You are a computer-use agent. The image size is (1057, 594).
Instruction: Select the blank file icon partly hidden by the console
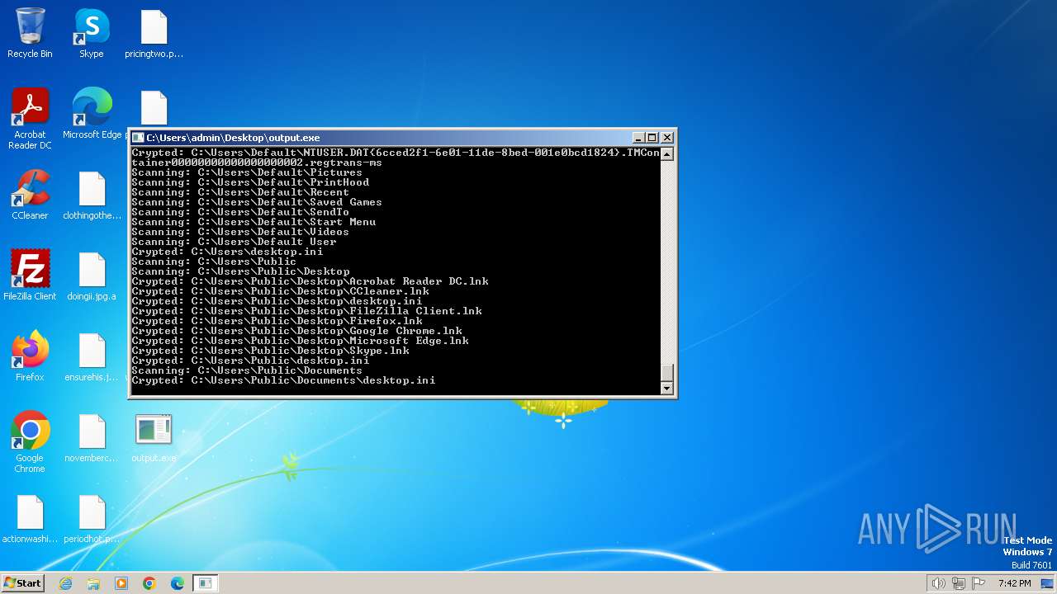[x=154, y=108]
